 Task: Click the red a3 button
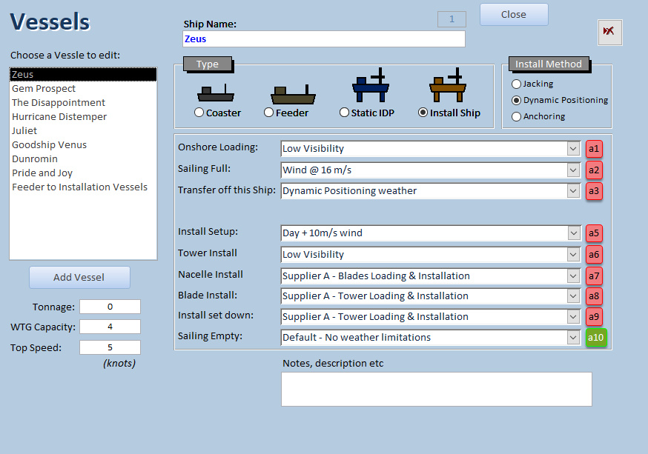coord(594,190)
